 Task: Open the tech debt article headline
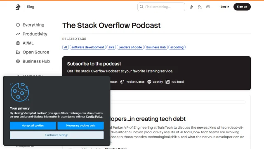(148, 119)
